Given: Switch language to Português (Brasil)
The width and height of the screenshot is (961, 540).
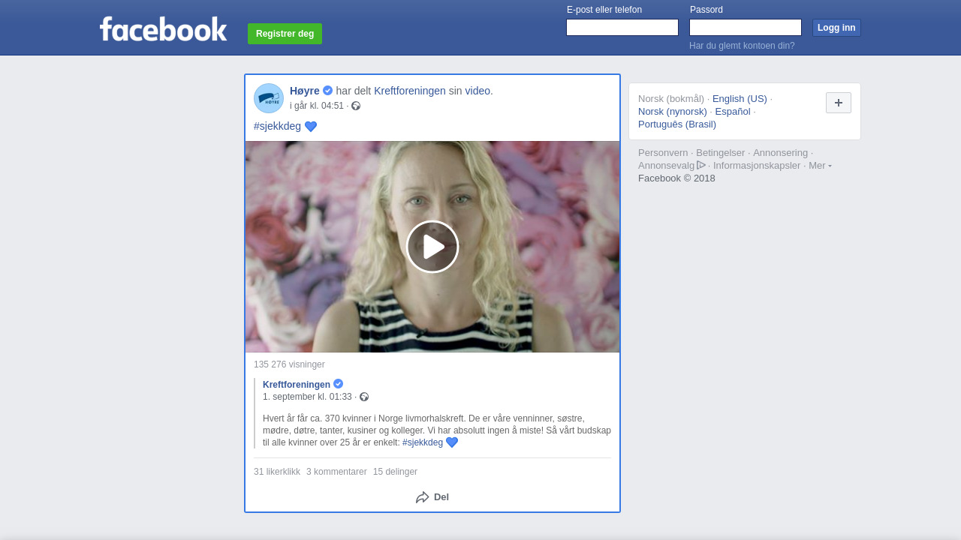Looking at the screenshot, I should click(677, 124).
